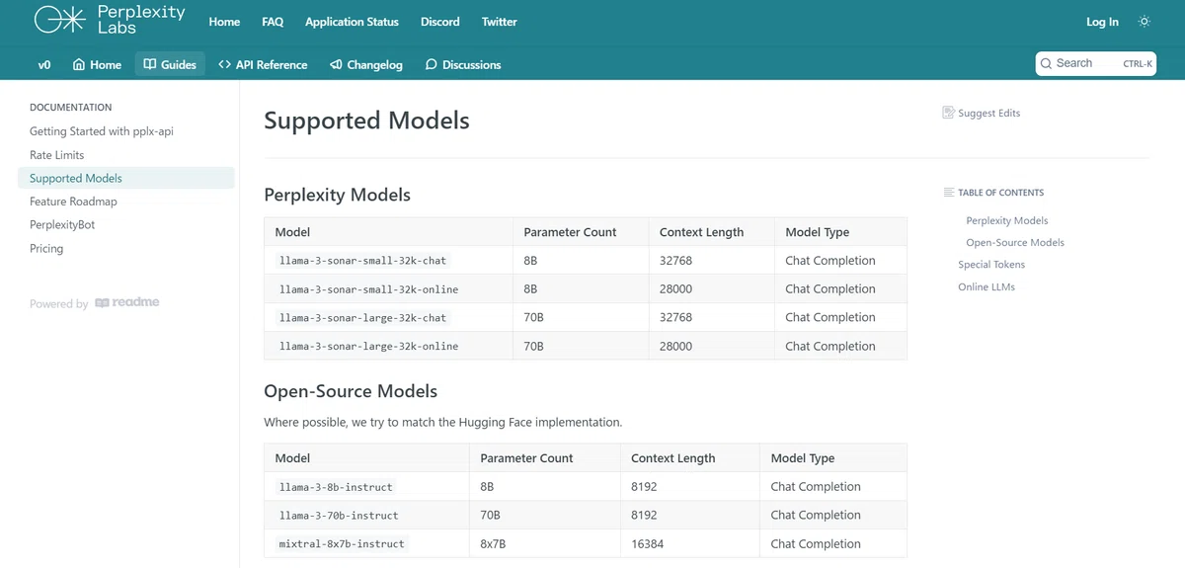The height and width of the screenshot is (568, 1185).
Task: Go to Getting Started with pplx-api
Action: tap(102, 131)
